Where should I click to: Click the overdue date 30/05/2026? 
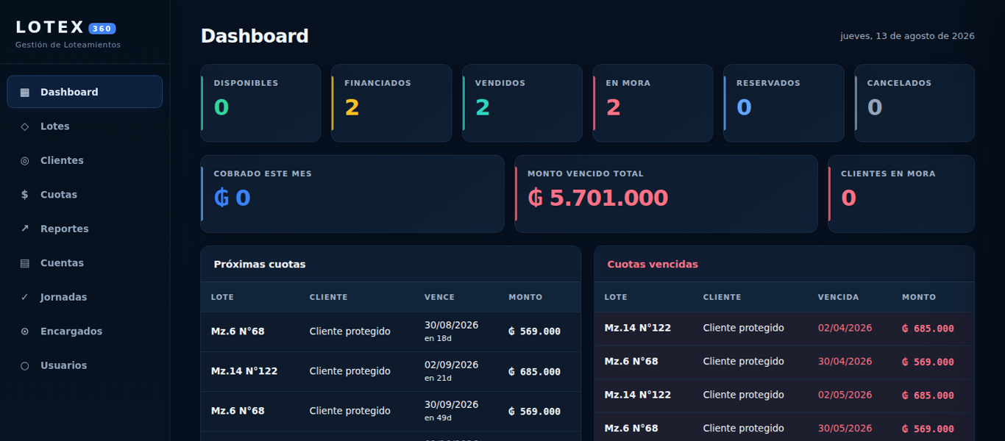[845, 429]
